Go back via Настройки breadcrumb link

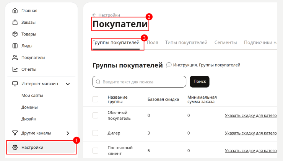[109, 15]
